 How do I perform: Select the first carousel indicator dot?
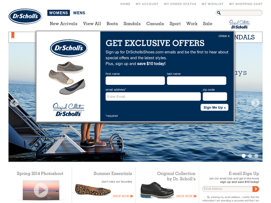pyautogui.click(x=244, y=156)
